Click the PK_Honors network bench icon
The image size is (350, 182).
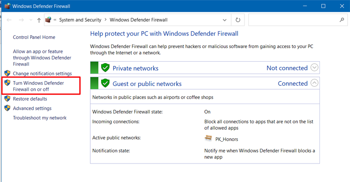208,138
